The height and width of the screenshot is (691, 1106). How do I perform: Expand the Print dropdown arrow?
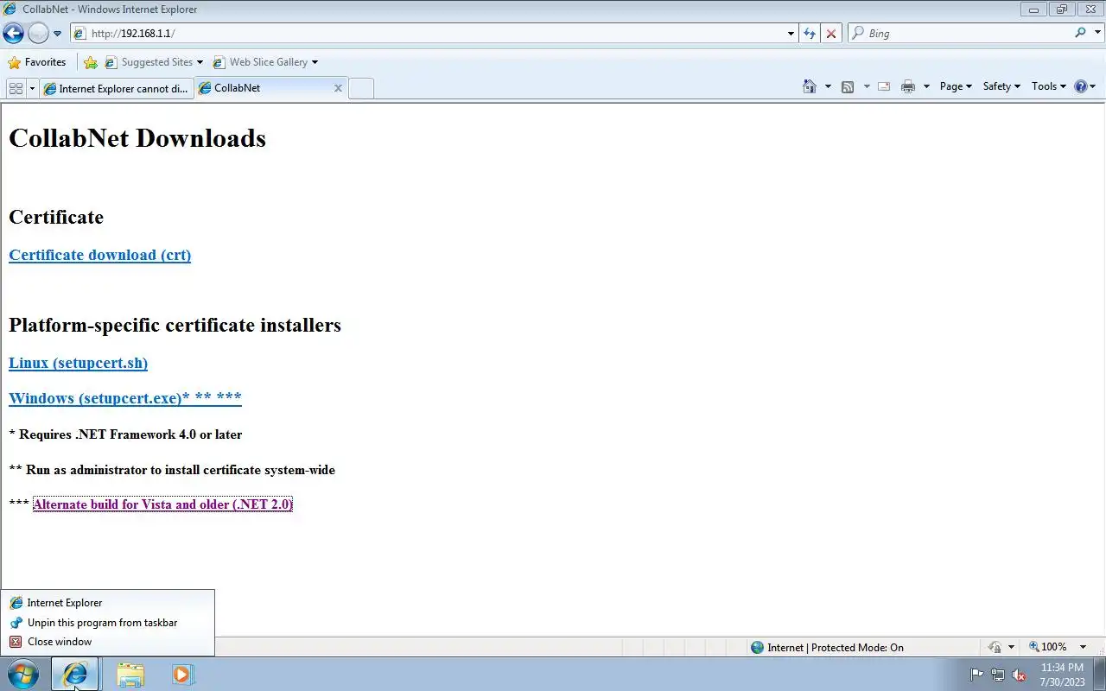[x=926, y=86]
